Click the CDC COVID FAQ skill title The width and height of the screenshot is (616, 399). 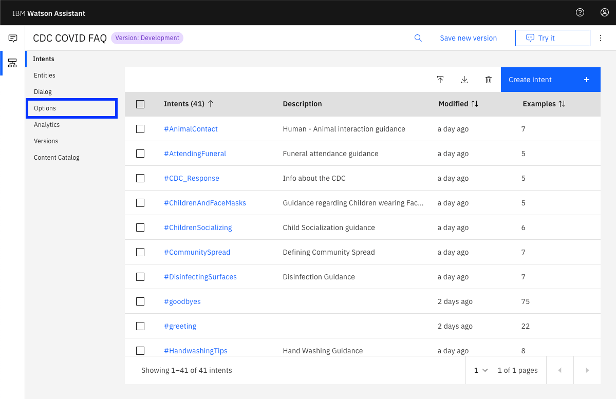tap(69, 38)
